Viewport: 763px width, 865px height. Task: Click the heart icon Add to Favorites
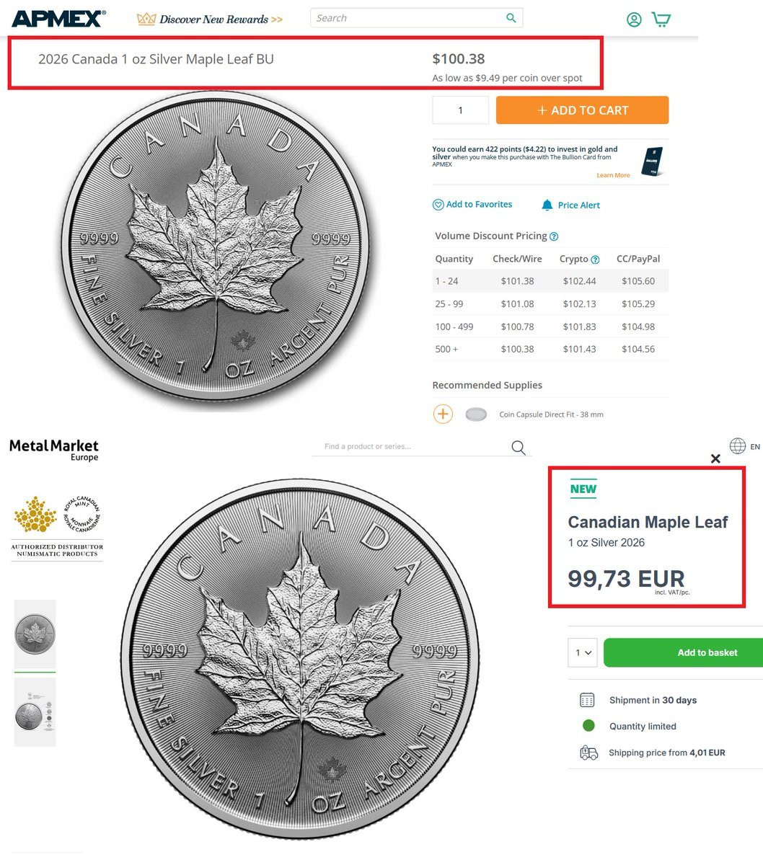point(438,205)
